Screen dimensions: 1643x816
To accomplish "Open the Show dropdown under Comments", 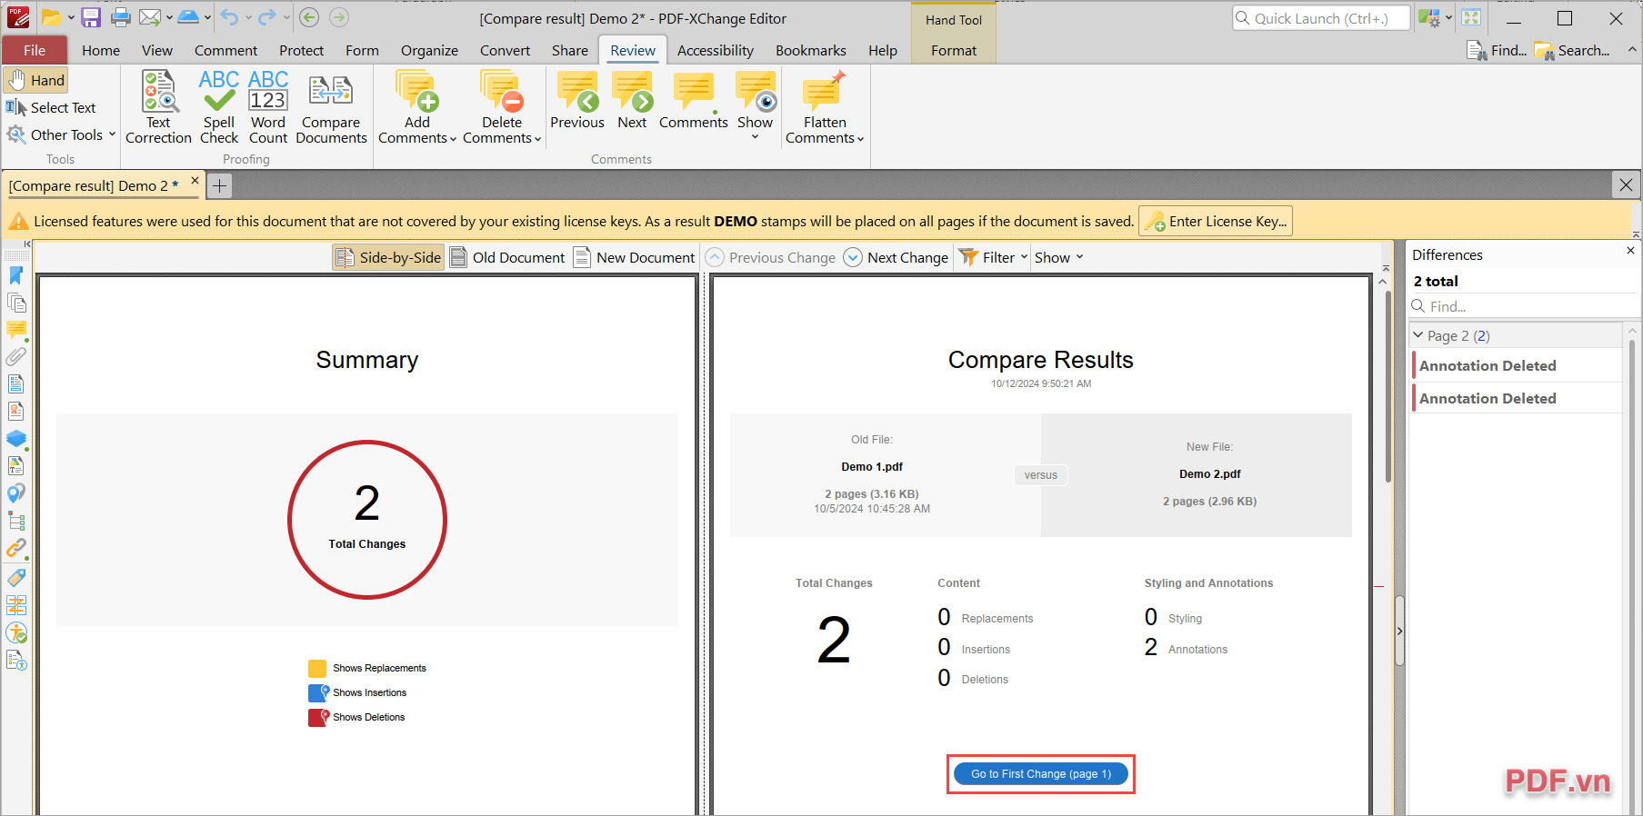I will [755, 137].
